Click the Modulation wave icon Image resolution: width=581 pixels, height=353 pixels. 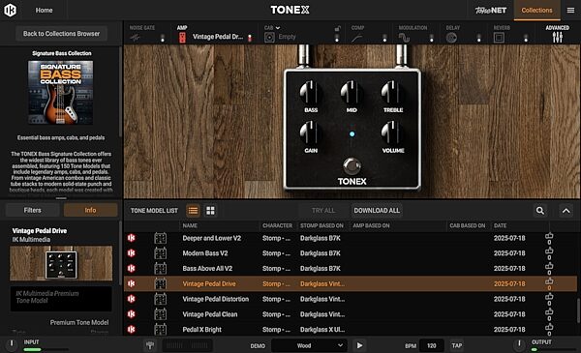(404, 38)
